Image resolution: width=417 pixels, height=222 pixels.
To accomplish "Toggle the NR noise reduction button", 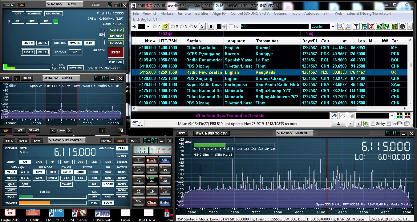I will click(x=94, y=184).
